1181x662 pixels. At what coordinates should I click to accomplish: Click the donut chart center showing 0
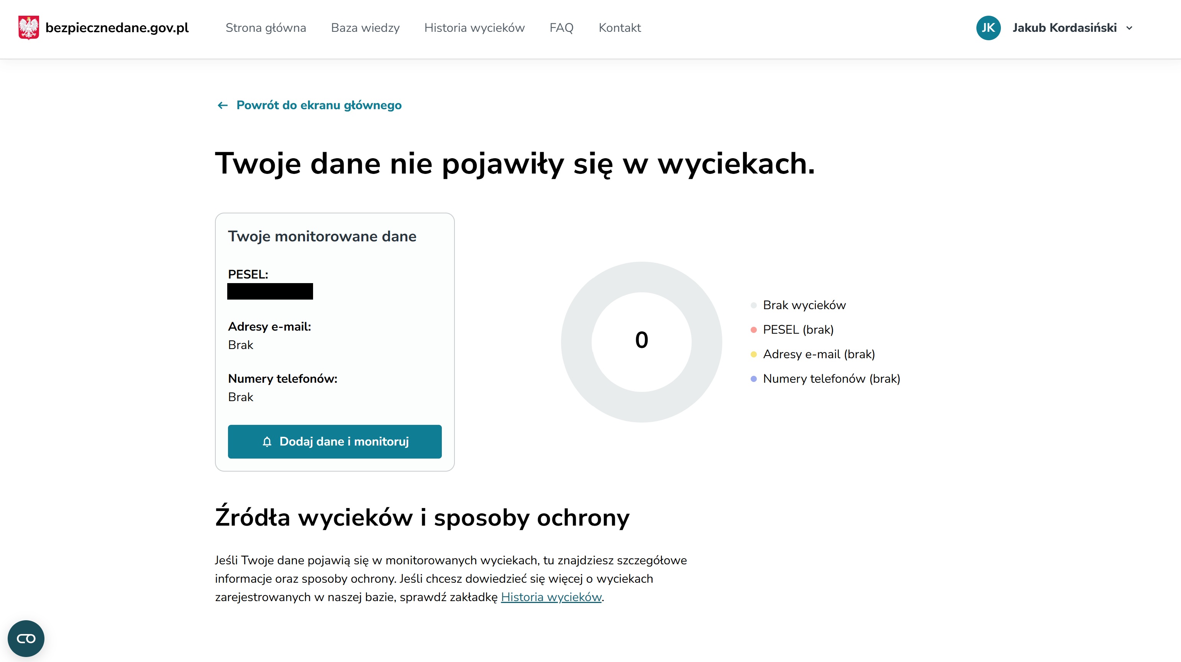click(641, 340)
